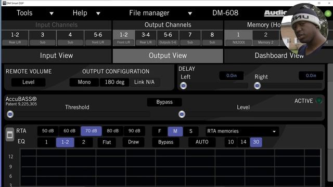This screenshot has height=187, width=333.
Task: Click the Right delay value field
Action: (x=311, y=76)
